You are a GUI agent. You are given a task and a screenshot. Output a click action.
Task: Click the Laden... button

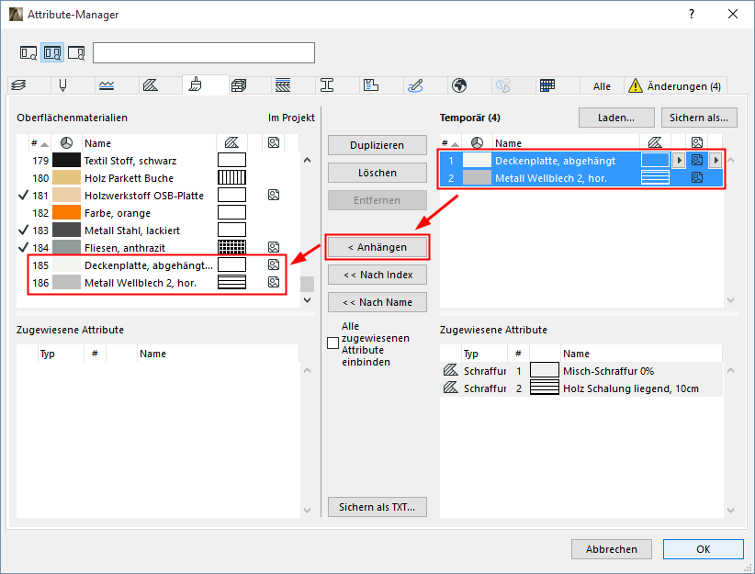pyautogui.click(x=616, y=118)
